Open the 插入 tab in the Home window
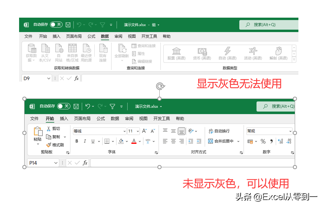 (x=64, y=119)
